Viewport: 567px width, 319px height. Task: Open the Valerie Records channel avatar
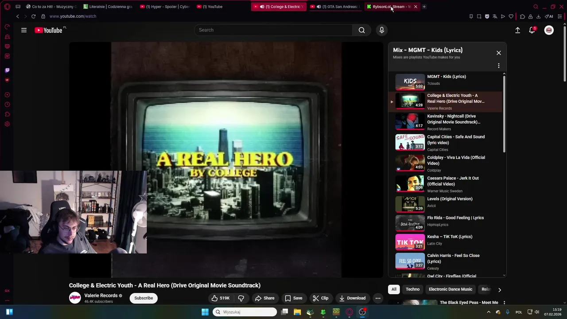pos(75,298)
